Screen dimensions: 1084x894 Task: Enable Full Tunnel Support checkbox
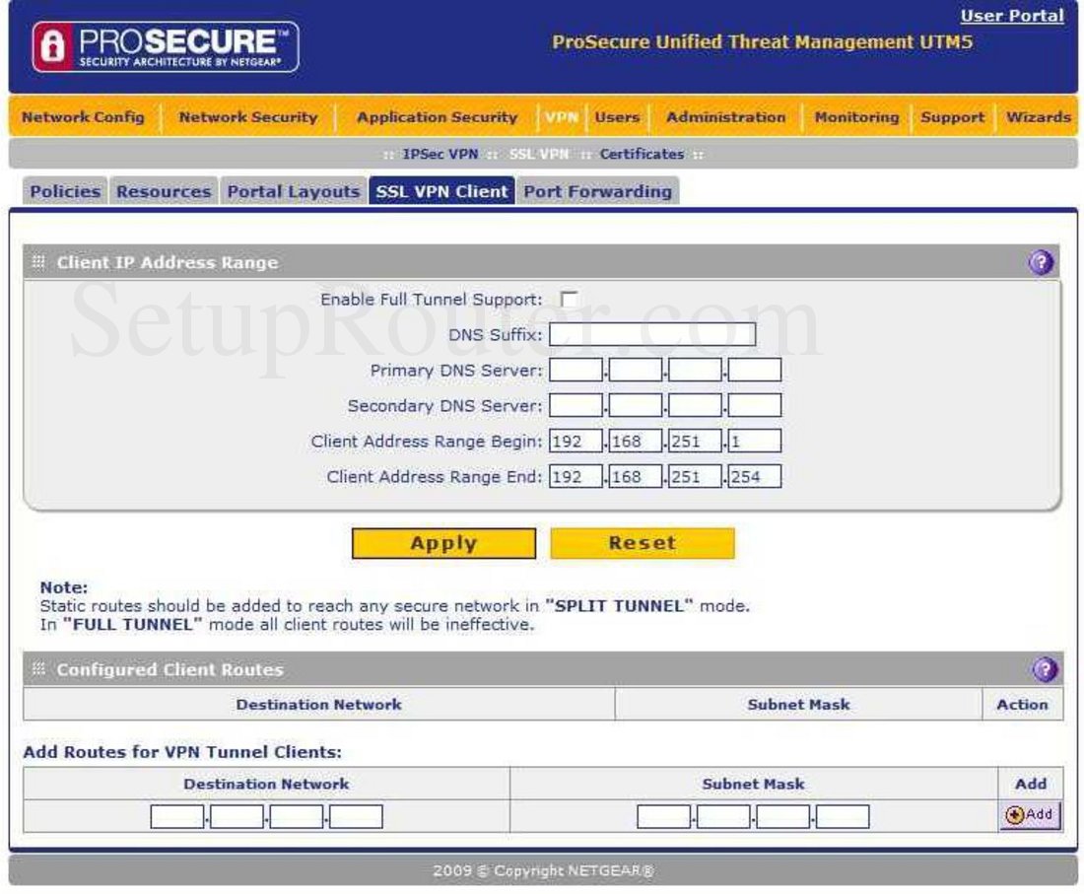point(569,300)
